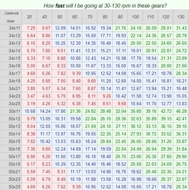
Task: Click the 9.58 red speed cell
Action: pyautogui.click(x=120, y=104)
